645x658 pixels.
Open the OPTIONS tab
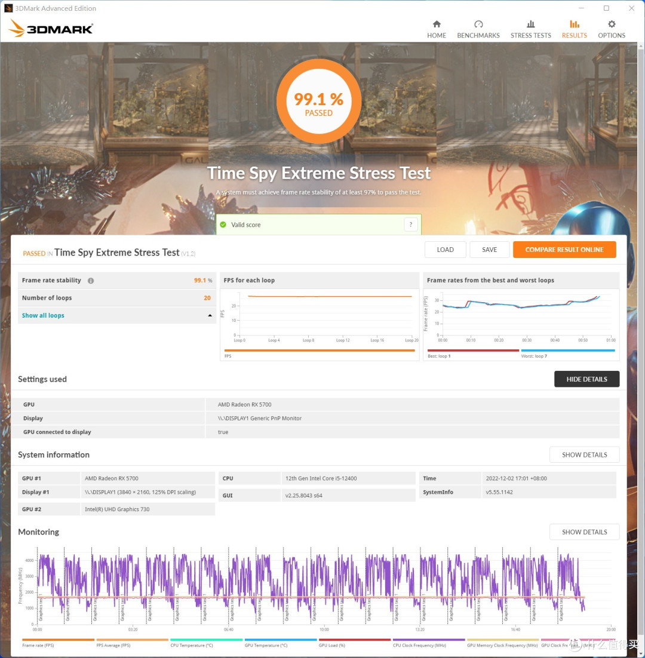[x=612, y=29]
